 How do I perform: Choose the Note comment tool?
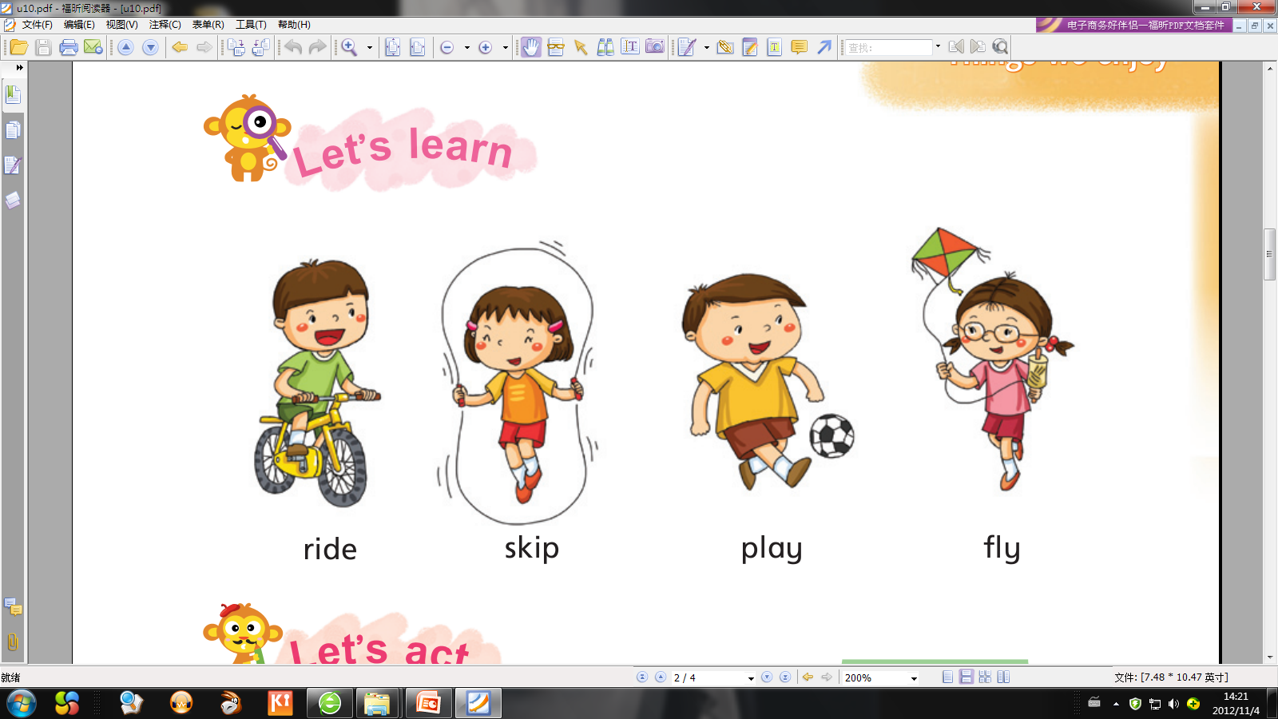pos(799,47)
